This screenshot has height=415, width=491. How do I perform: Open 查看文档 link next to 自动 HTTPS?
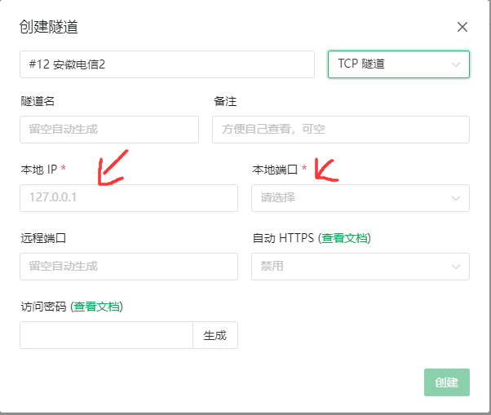pyautogui.click(x=345, y=238)
